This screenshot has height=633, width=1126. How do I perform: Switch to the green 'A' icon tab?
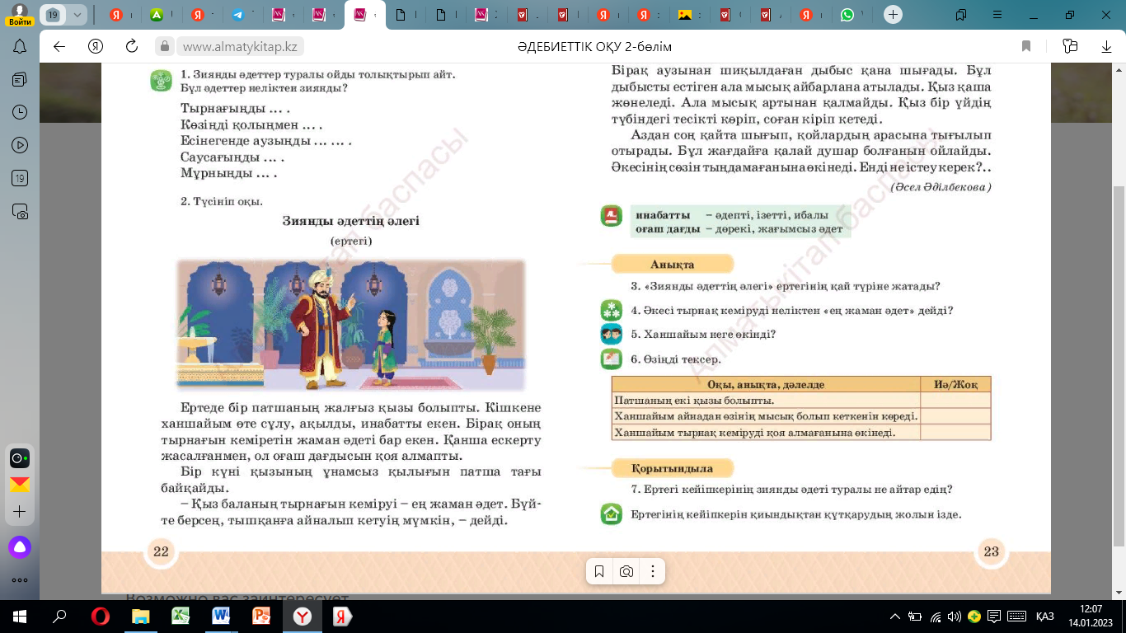tap(157, 15)
